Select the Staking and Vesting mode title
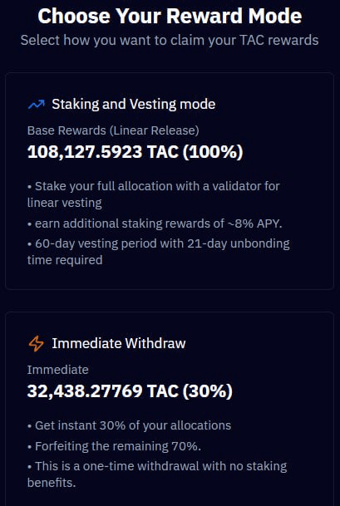The height and width of the screenshot is (506, 340). (x=133, y=104)
